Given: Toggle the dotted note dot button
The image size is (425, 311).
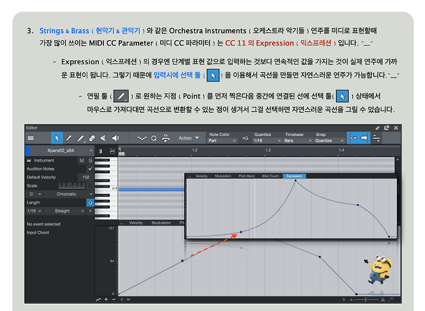Looking at the screenshot, I should click(90, 211).
